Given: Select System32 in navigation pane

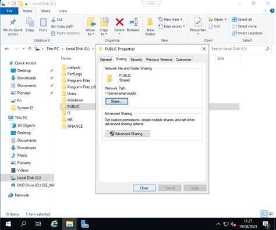Looking at the screenshot, I should tap(25, 108).
